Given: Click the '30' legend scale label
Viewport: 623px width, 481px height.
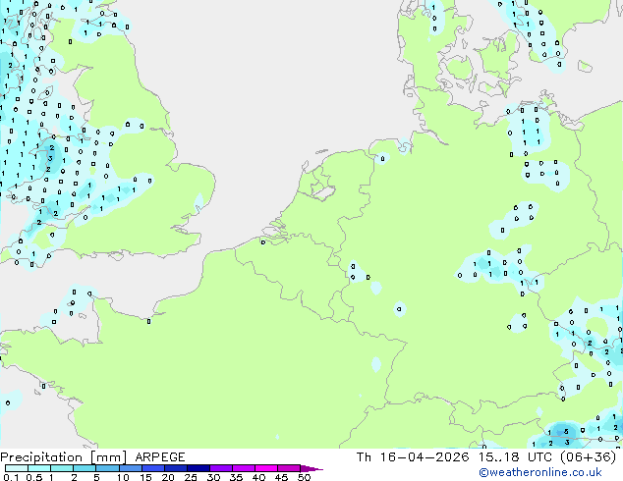Looking at the screenshot, I should tap(214, 477).
